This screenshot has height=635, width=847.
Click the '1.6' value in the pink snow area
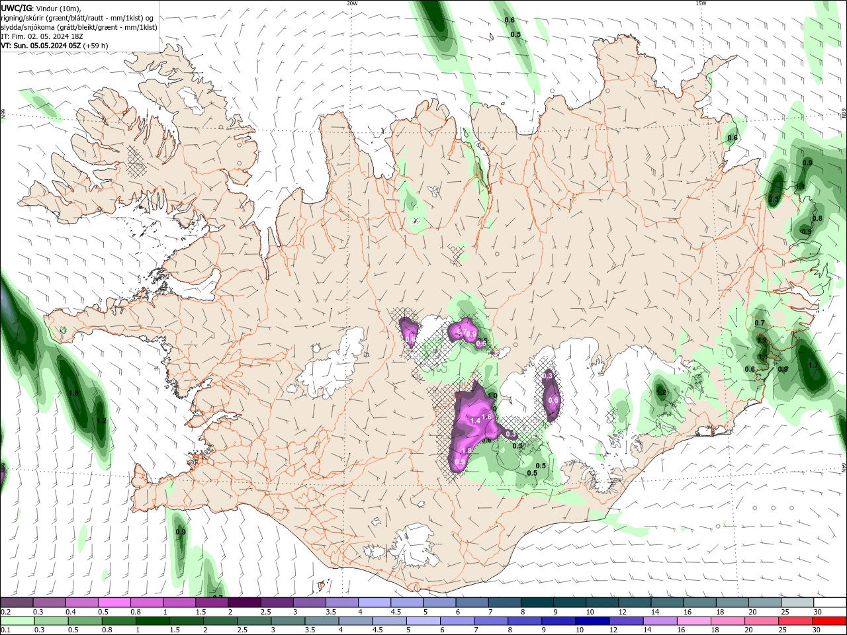(x=486, y=417)
